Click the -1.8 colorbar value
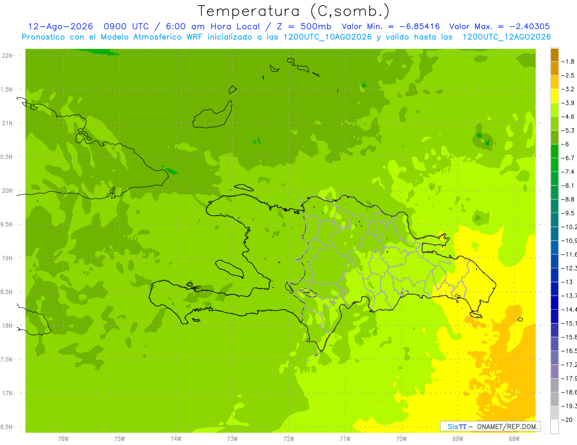The height and width of the screenshot is (445, 577). point(568,61)
